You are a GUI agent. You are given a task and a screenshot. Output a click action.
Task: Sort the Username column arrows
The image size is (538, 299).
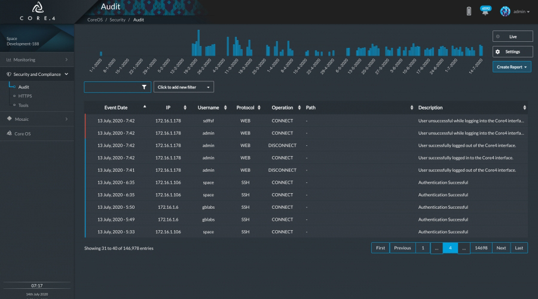coord(225,108)
